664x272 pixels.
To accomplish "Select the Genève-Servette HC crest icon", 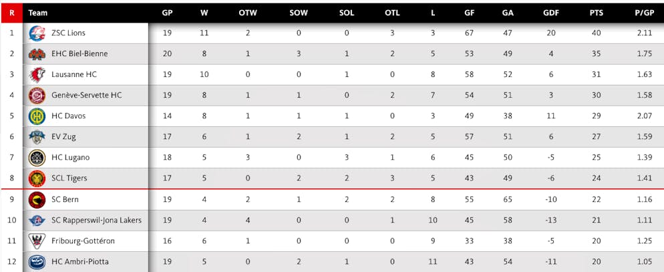I will 37,96.
